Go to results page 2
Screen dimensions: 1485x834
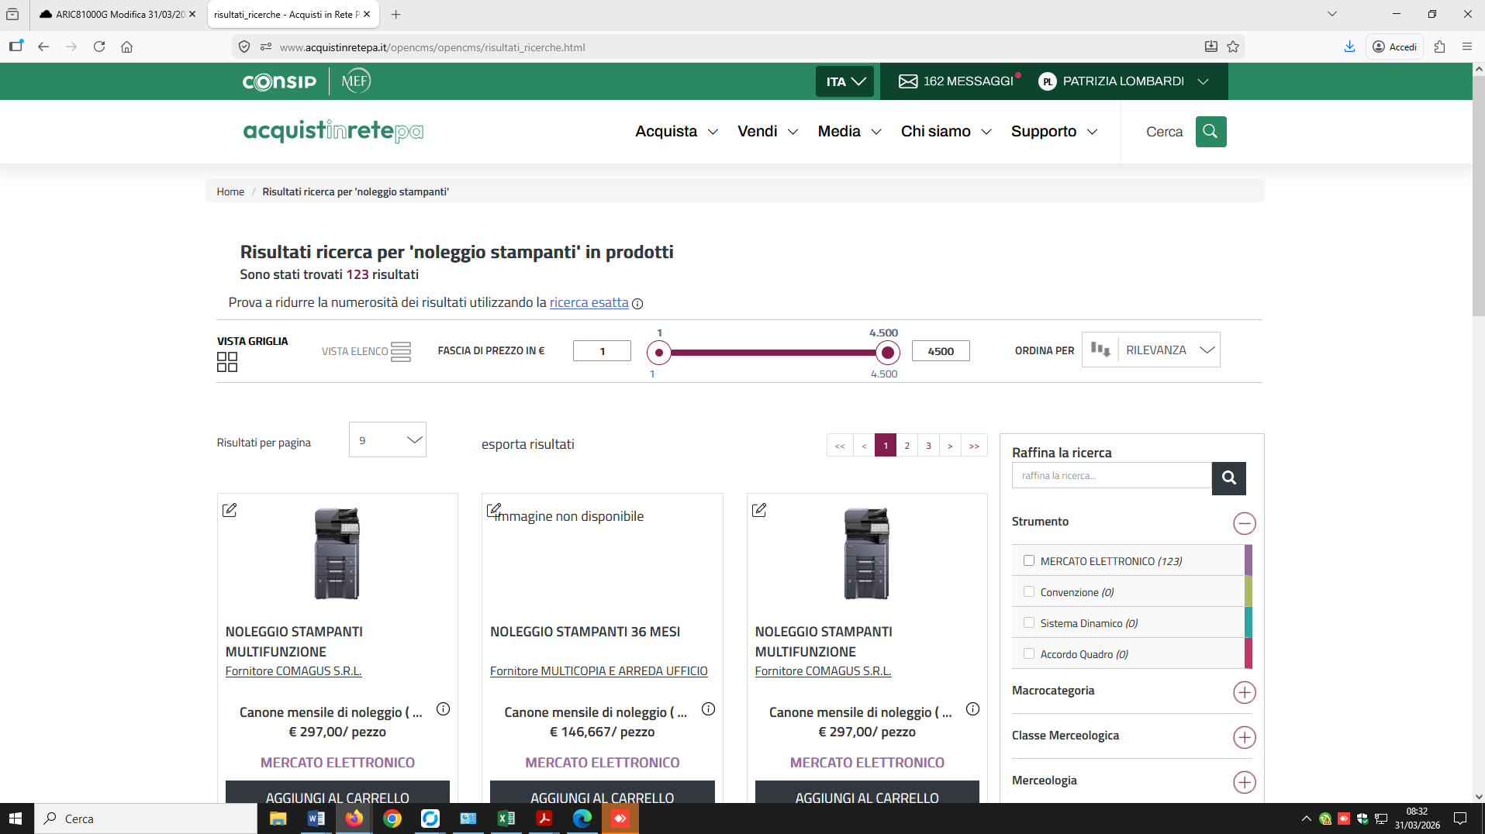coord(907,446)
